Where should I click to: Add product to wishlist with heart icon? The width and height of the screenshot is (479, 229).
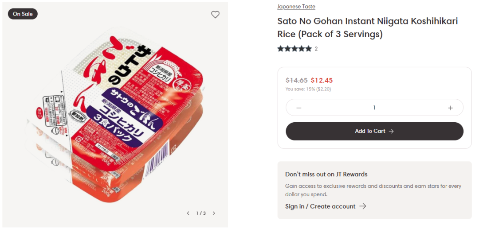(x=215, y=15)
